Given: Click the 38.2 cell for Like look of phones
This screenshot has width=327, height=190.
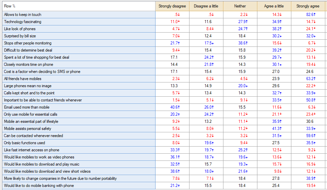Looking at the screenshot, I should (x=274, y=29).
